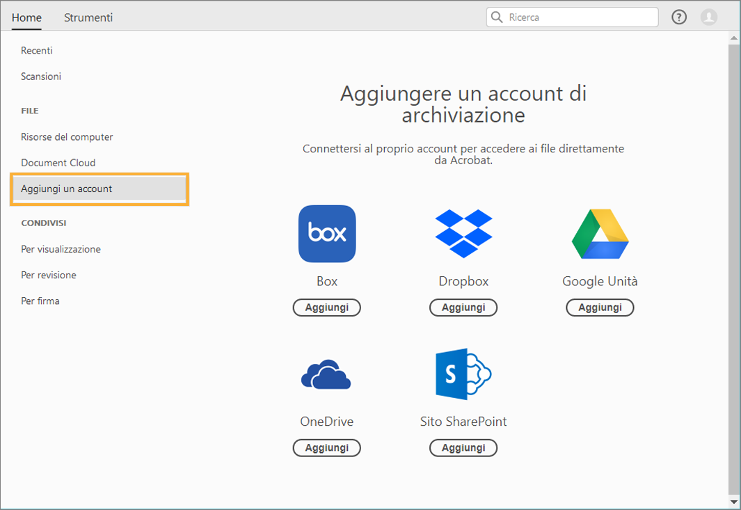Click the Google Drive triangle icon
The height and width of the screenshot is (510, 741).
click(600, 234)
